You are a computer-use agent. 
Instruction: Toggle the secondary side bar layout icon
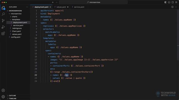tap(173, 2)
